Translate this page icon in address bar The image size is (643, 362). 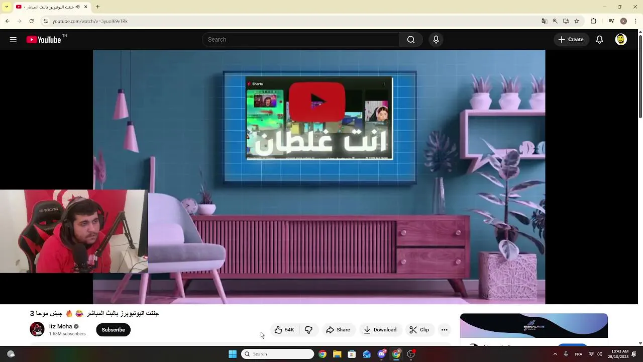tap(544, 21)
